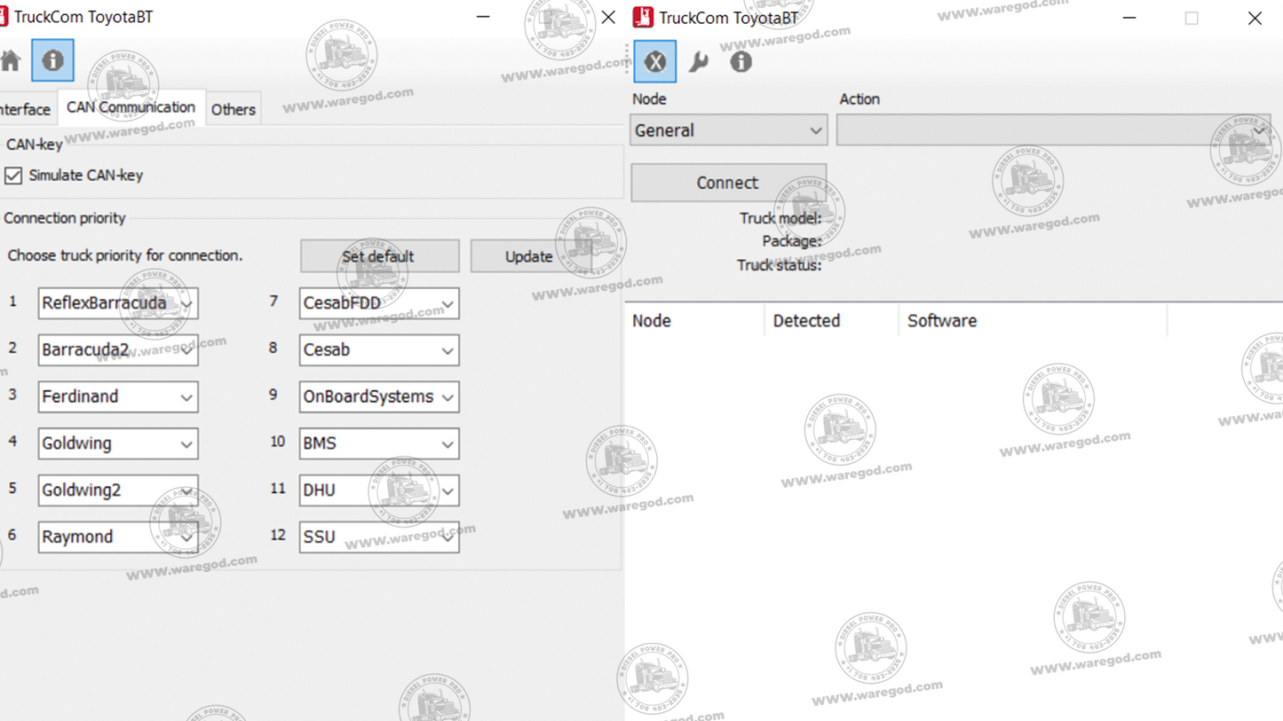Open priority 8 Cesab dropdown

tap(379, 350)
